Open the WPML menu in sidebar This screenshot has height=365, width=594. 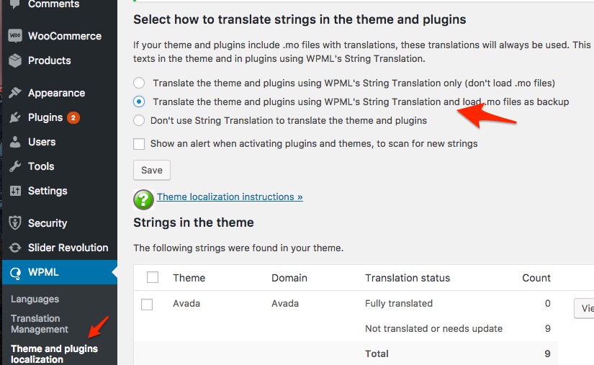click(43, 272)
